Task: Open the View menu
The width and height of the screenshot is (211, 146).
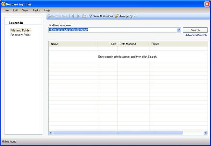Action: 25,10
